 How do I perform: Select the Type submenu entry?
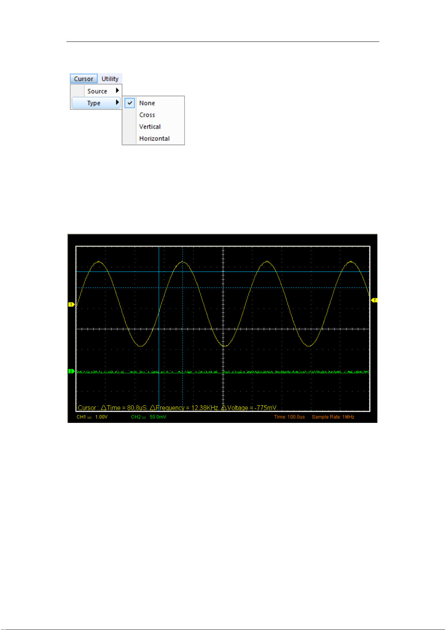96,103
